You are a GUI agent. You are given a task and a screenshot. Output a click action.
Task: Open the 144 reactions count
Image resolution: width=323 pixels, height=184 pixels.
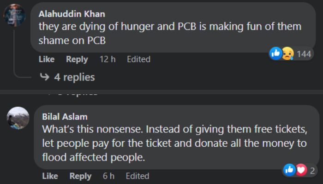[x=304, y=54]
